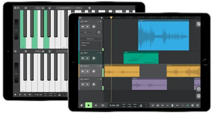Click the undo arrow in bottom toolbar
Viewport: 214px width, 113px height.
pyautogui.click(x=177, y=105)
